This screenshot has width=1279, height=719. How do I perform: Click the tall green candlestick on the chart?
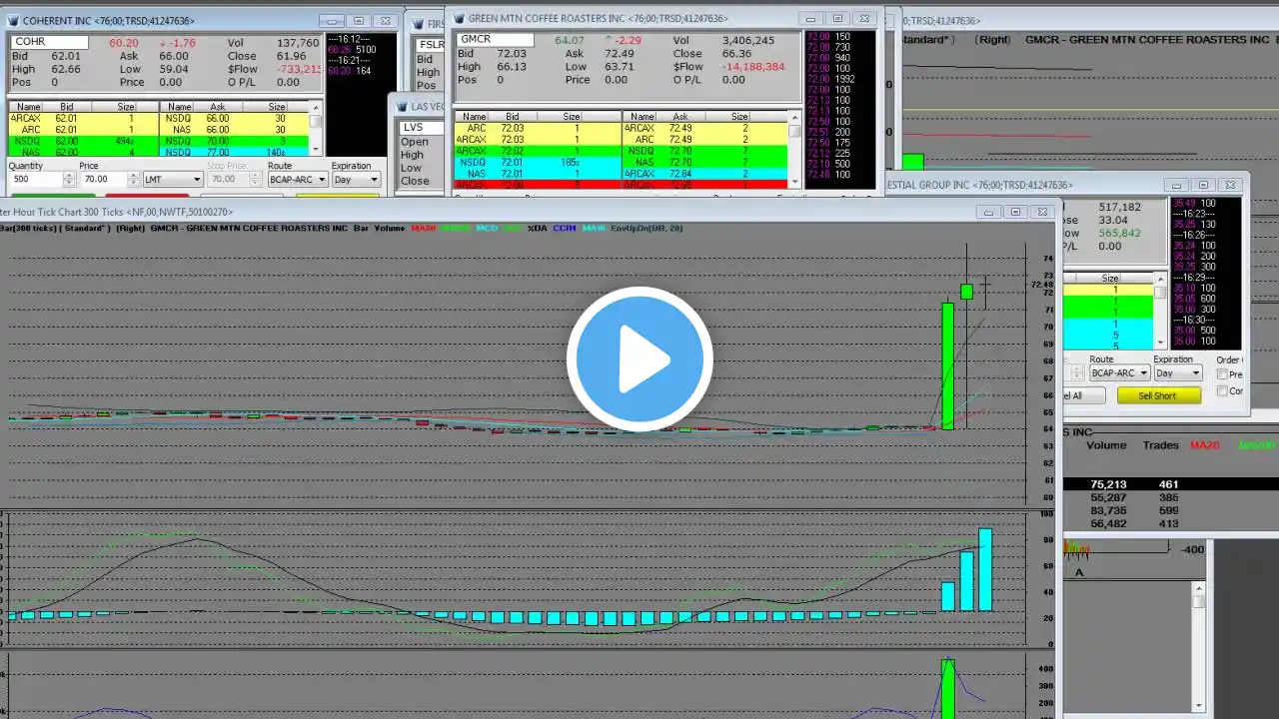(947, 366)
